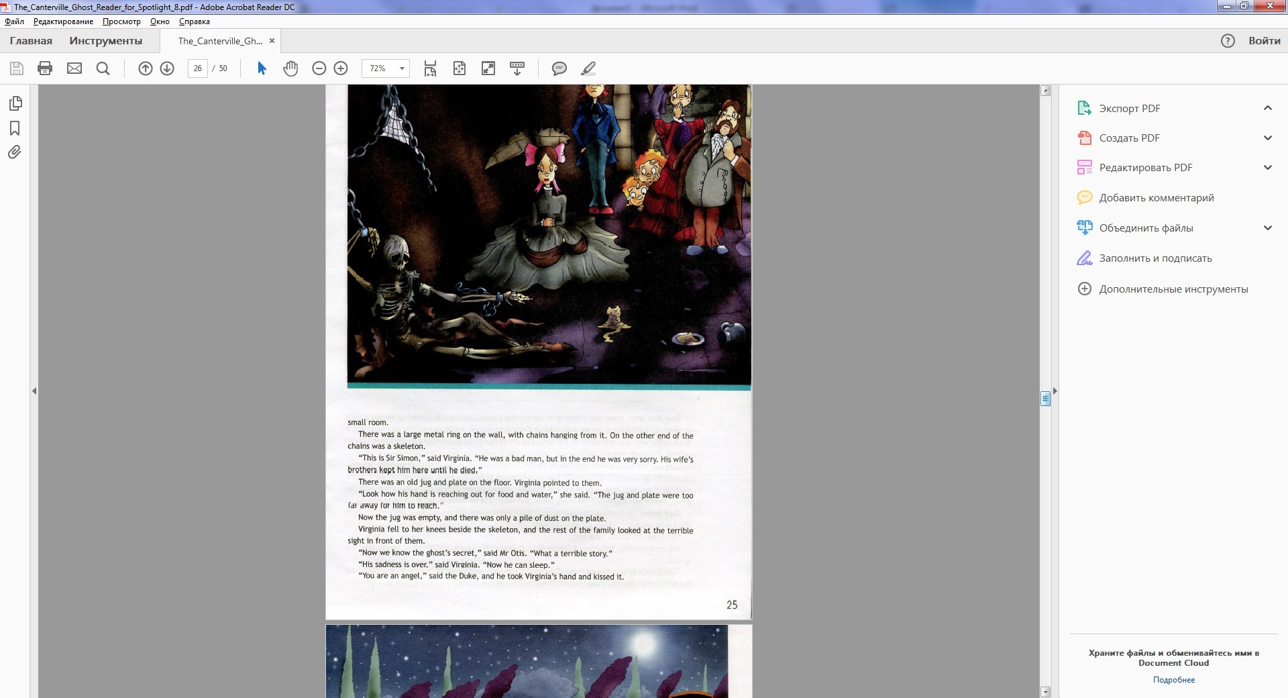Activate the Hand pan tool

(290, 68)
